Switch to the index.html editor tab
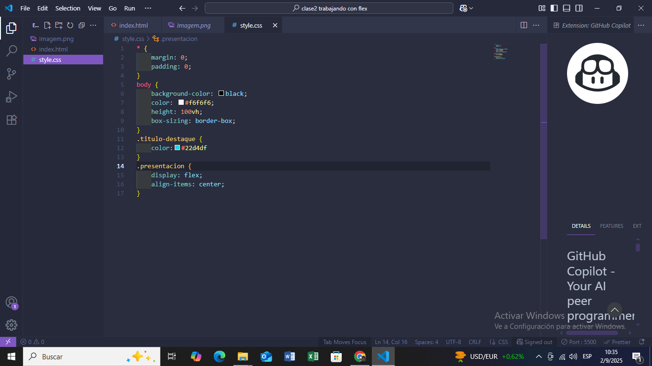This screenshot has width=652, height=366. tap(133, 25)
